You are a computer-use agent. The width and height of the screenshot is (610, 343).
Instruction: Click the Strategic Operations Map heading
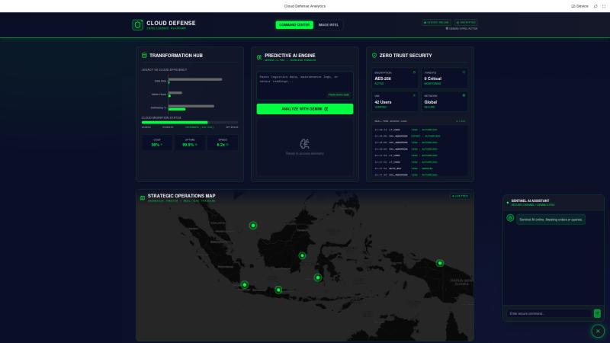pos(181,196)
